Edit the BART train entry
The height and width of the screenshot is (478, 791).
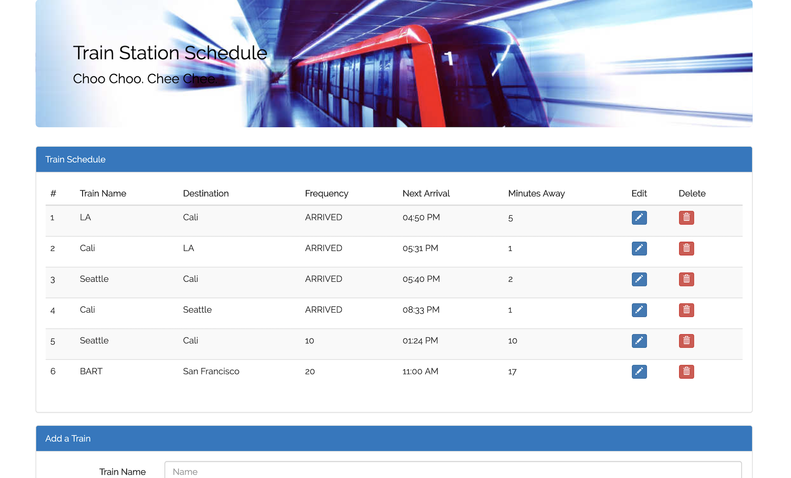639,372
